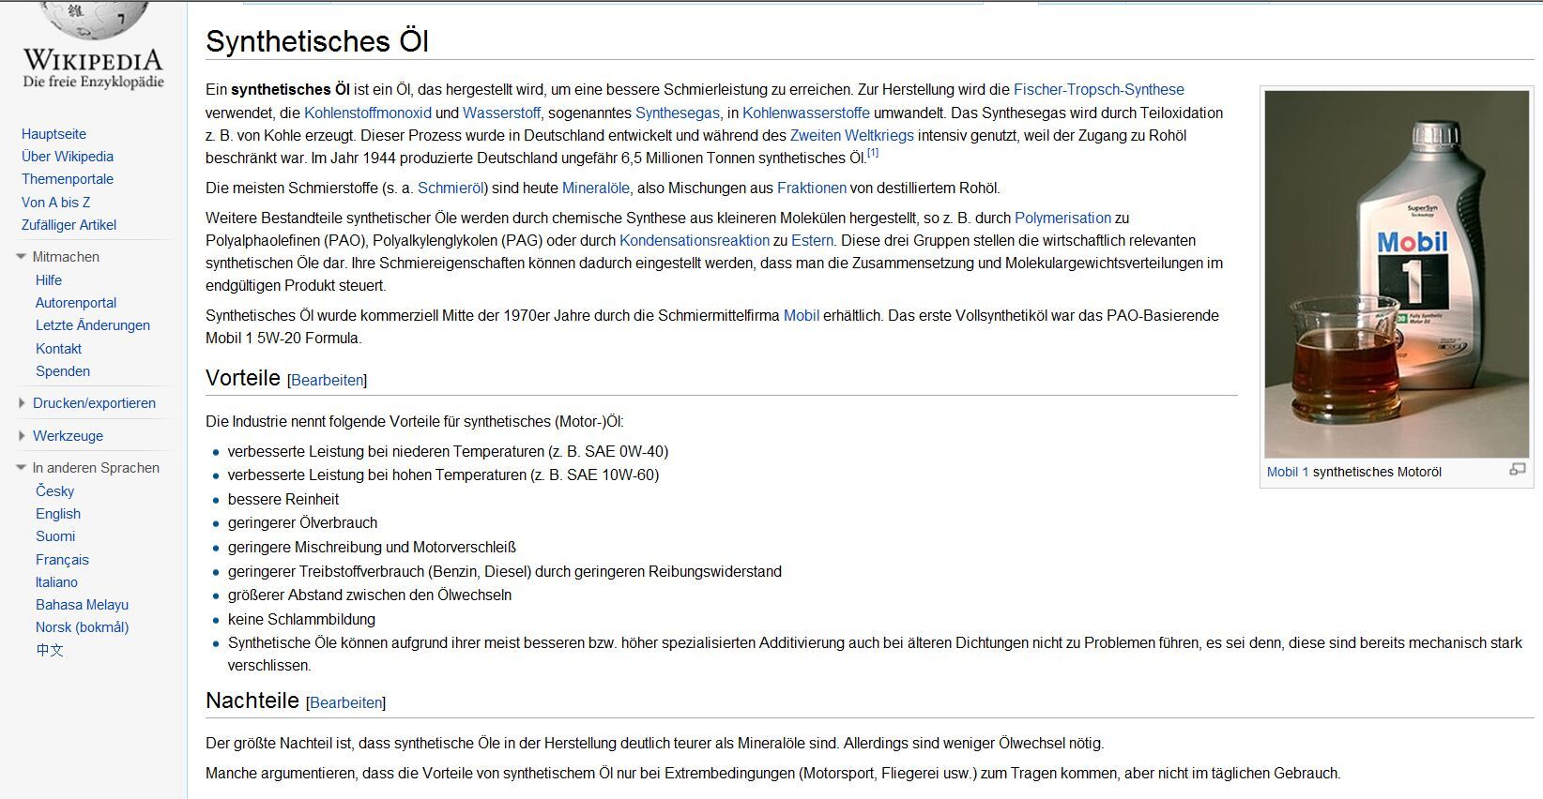Edit the Vorteile section via Bearbeiten
This screenshot has height=799, width=1543.
point(327,381)
